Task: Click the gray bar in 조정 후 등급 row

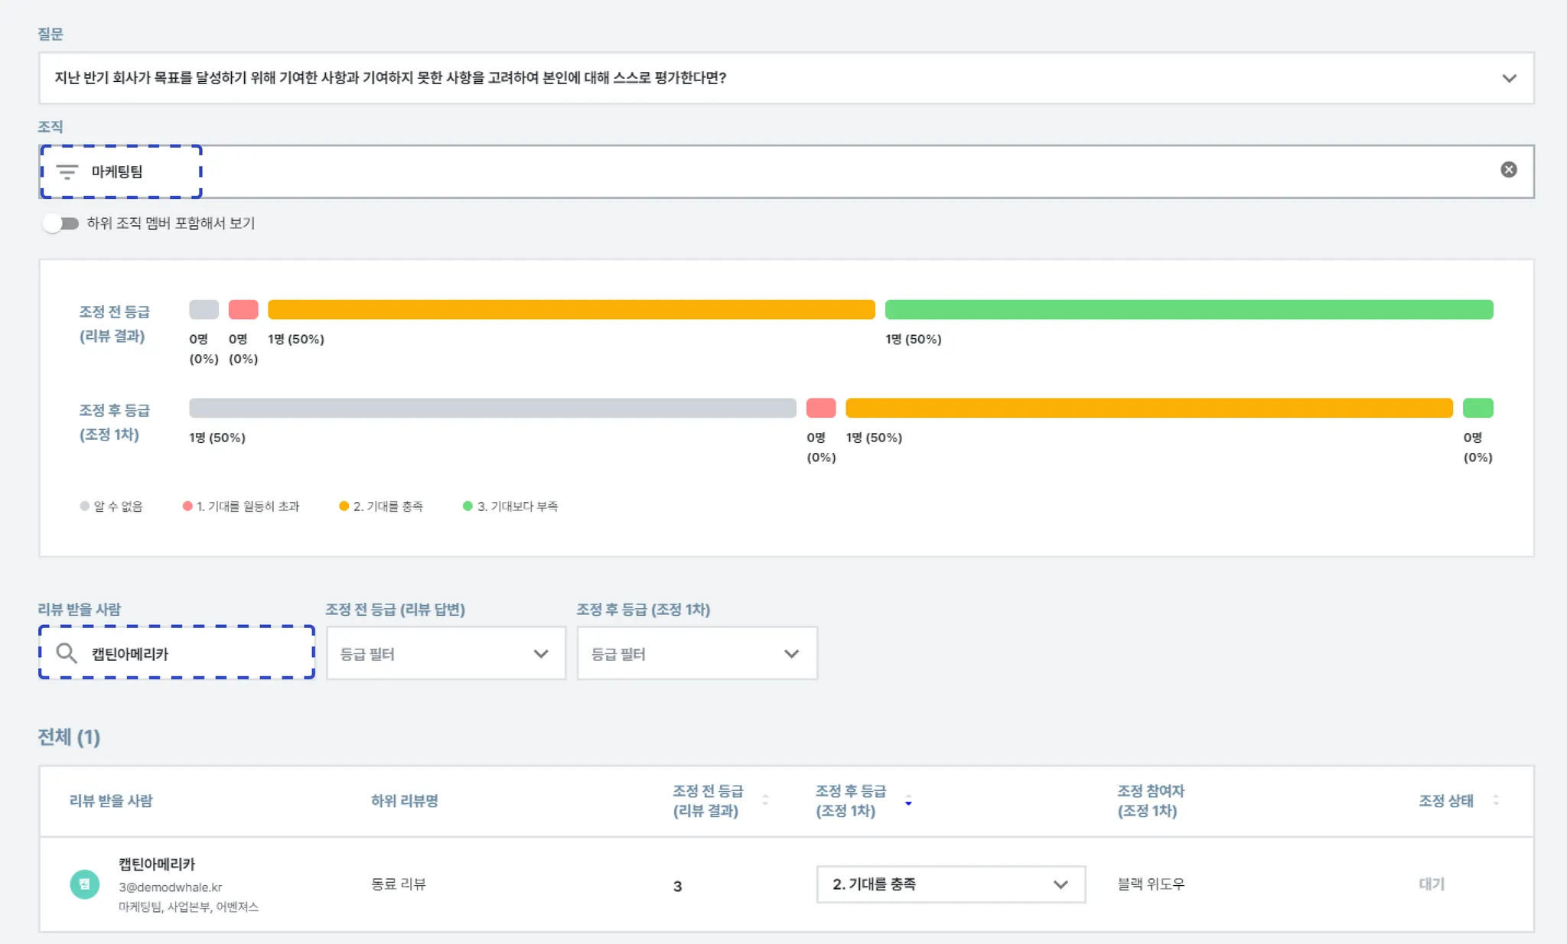Action: pyautogui.click(x=492, y=409)
